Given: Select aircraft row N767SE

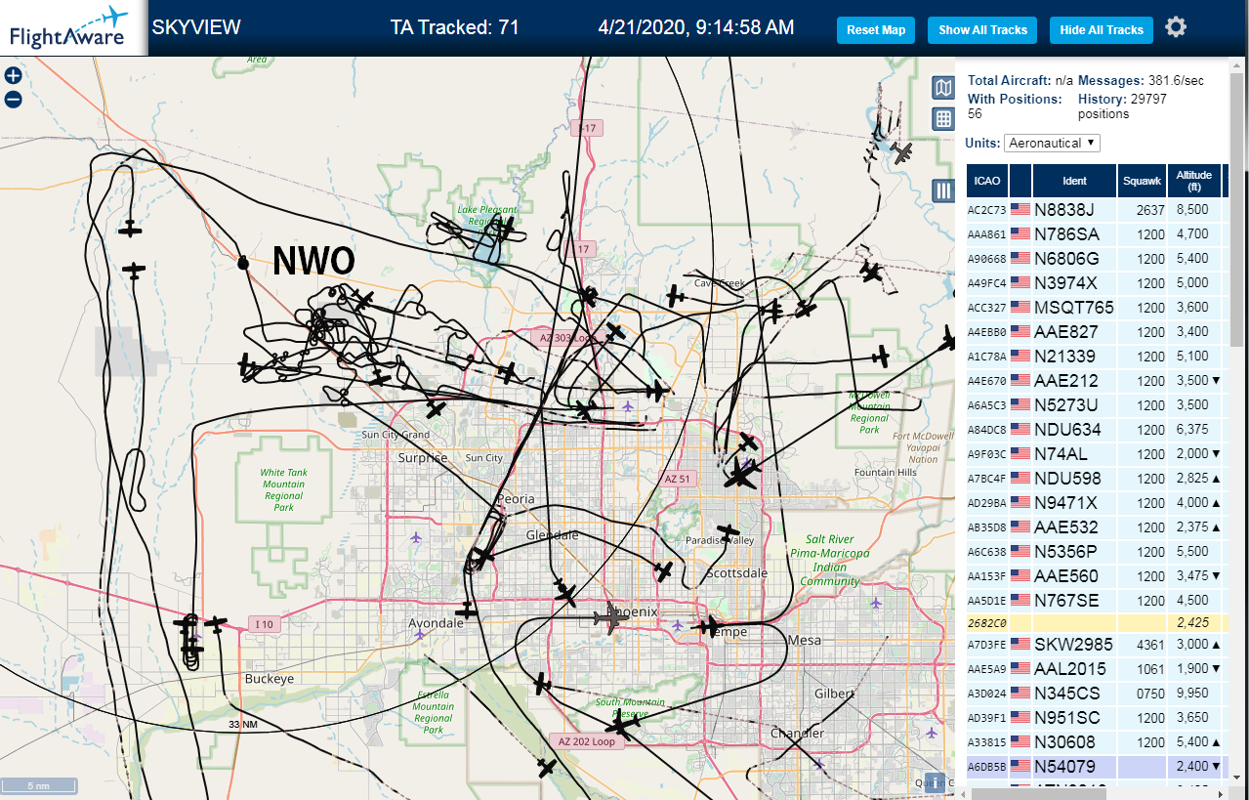Looking at the screenshot, I should click(1098, 601).
